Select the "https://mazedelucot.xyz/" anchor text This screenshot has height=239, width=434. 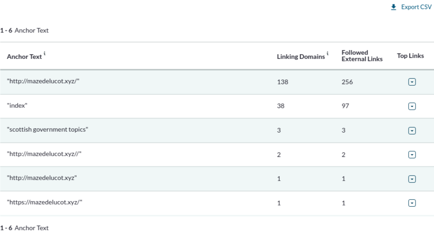45,202
